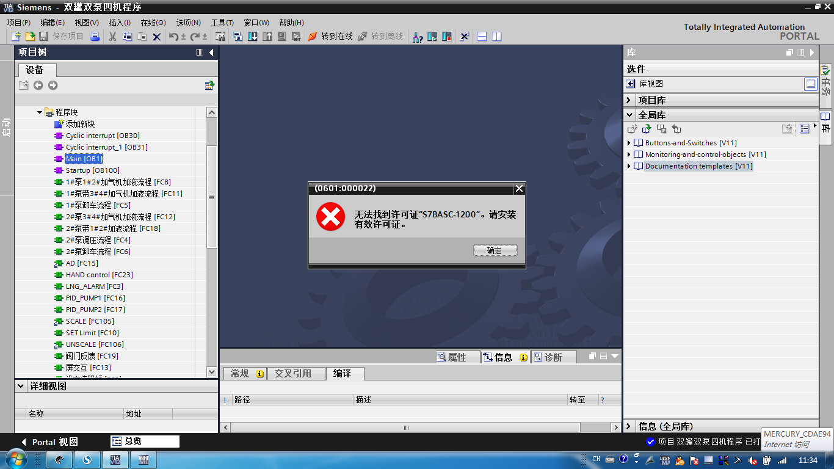Open the global library icon in library toolbar
The height and width of the screenshot is (469, 834).
[x=647, y=129]
